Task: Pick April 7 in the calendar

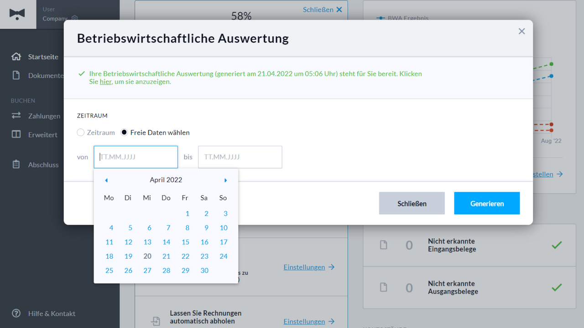Action: point(168,228)
